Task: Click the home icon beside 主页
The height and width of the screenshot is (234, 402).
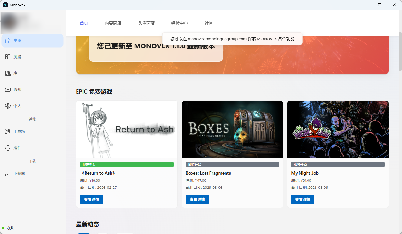Action: [8, 41]
